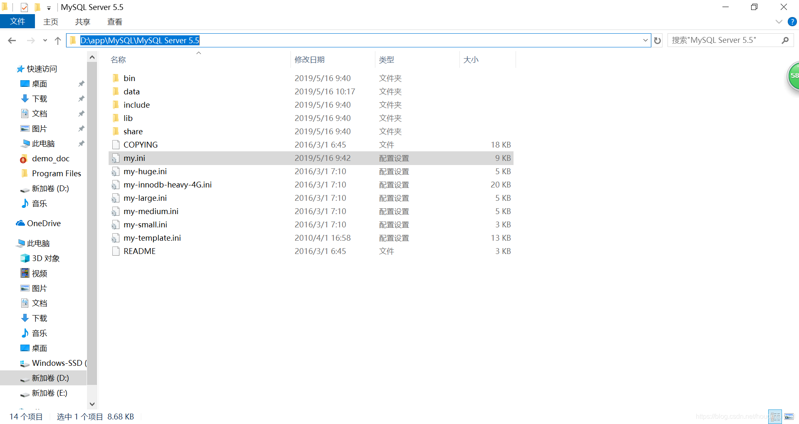Switch to details view layout icon

(775, 417)
